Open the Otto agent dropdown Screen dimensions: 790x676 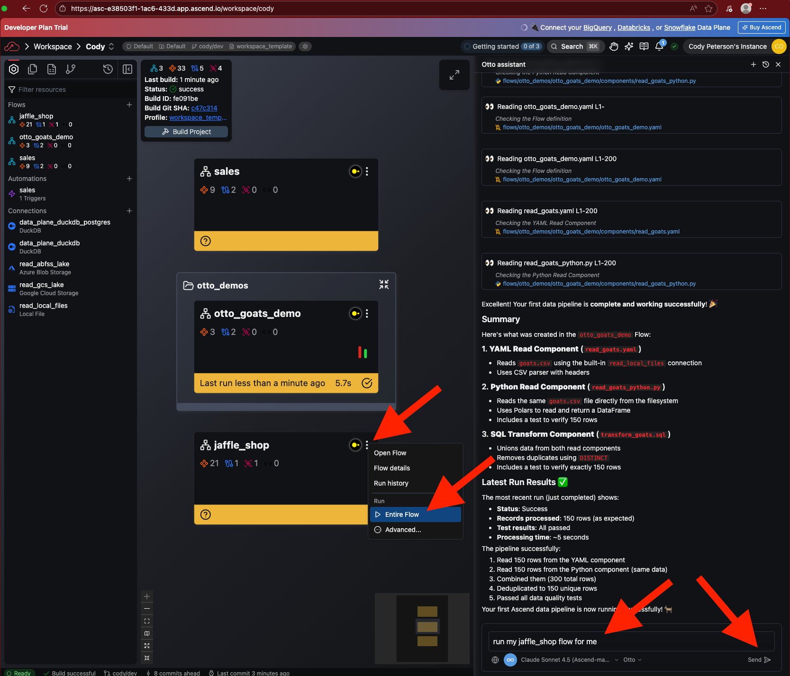point(633,660)
